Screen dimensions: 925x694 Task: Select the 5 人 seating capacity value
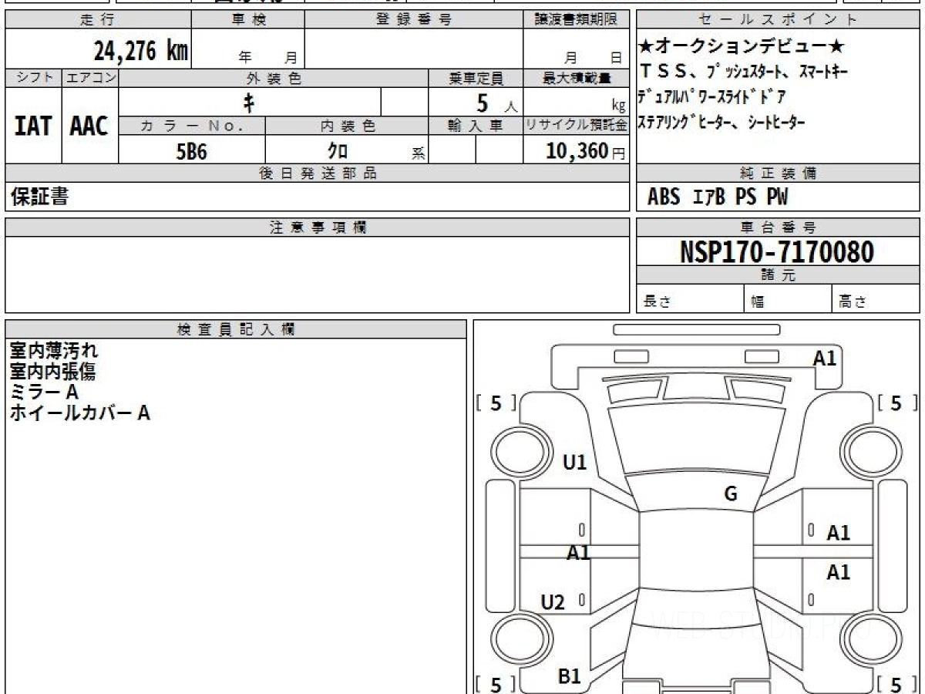(x=496, y=103)
